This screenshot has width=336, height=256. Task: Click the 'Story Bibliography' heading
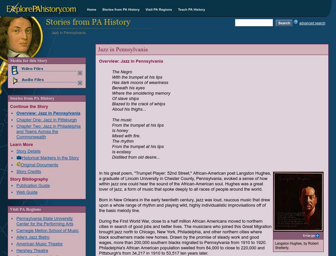(29, 179)
